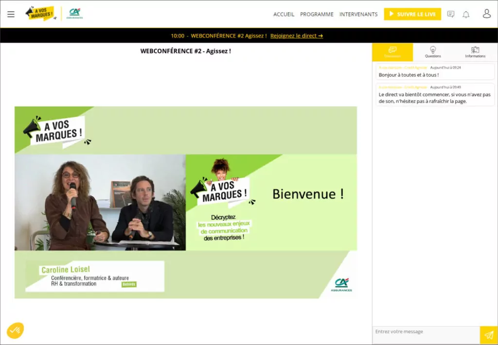Image resolution: width=498 pixels, height=345 pixels.
Task: Switch to the Informations tab
Action: (x=475, y=52)
